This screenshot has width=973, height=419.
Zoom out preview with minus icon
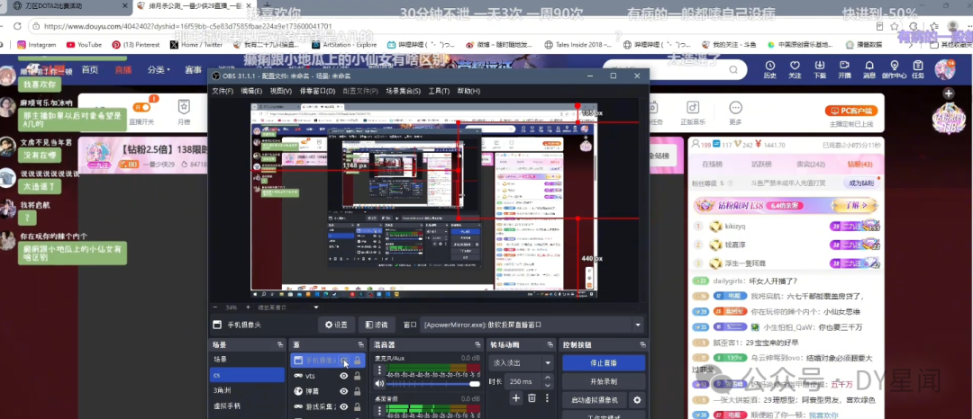click(x=215, y=307)
